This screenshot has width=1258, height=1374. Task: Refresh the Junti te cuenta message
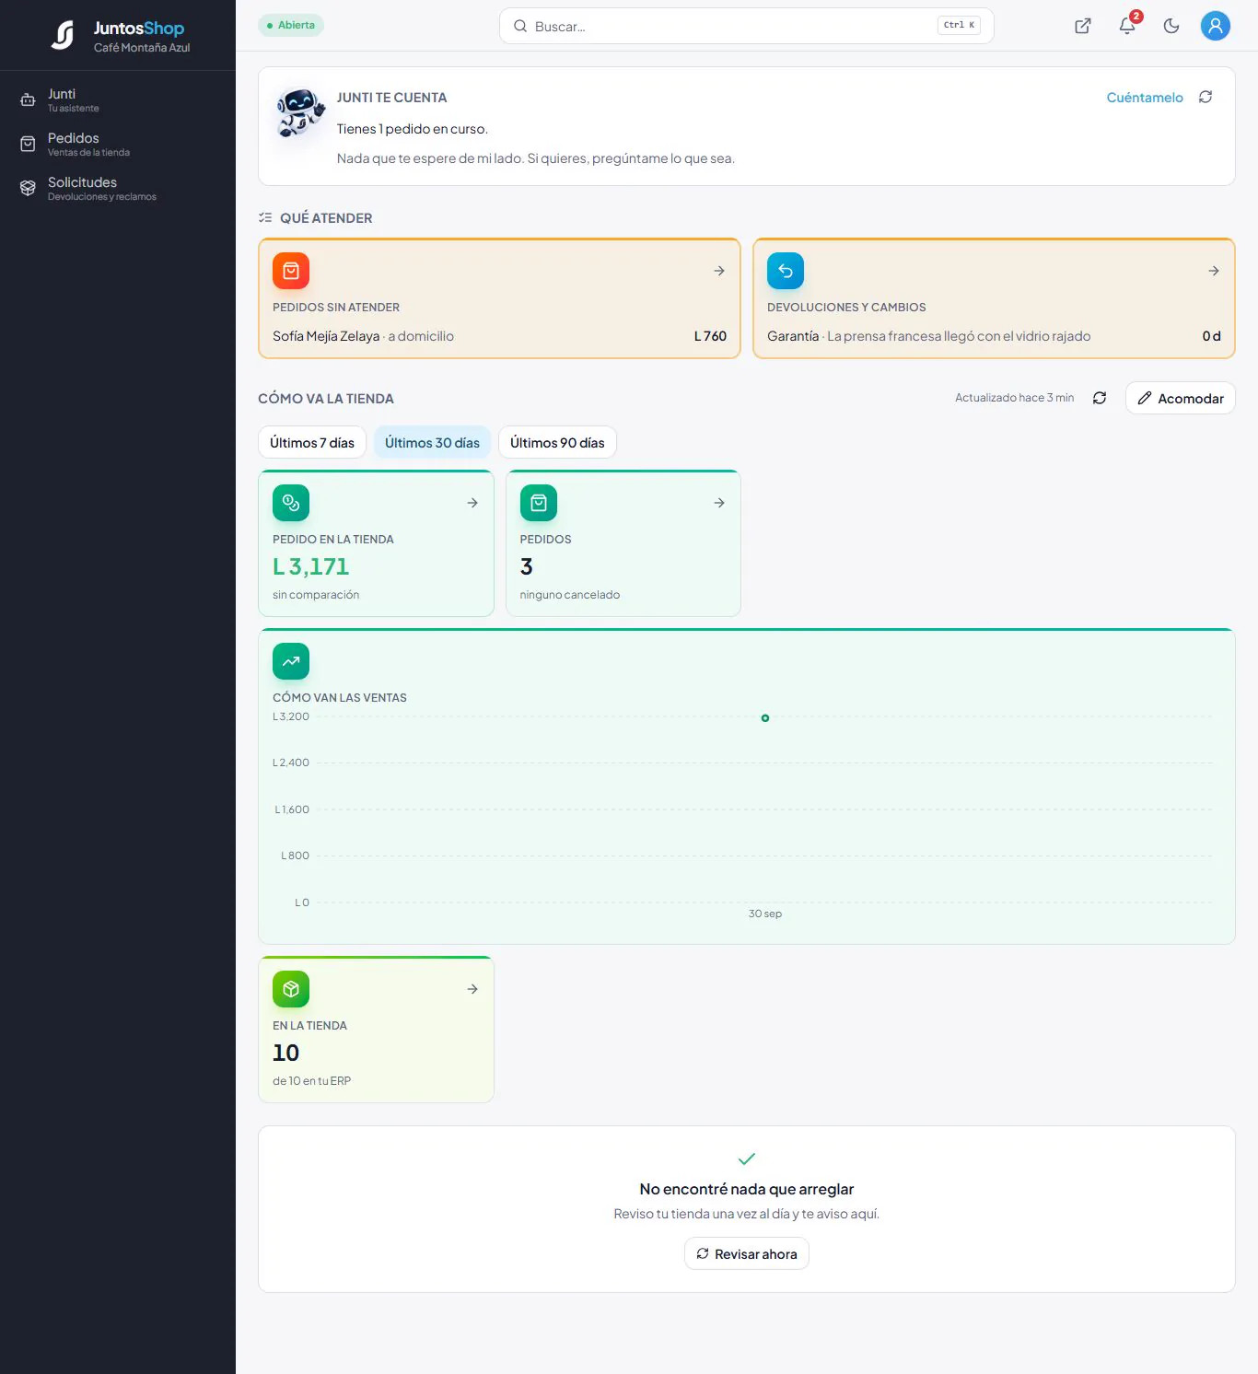[x=1206, y=97]
